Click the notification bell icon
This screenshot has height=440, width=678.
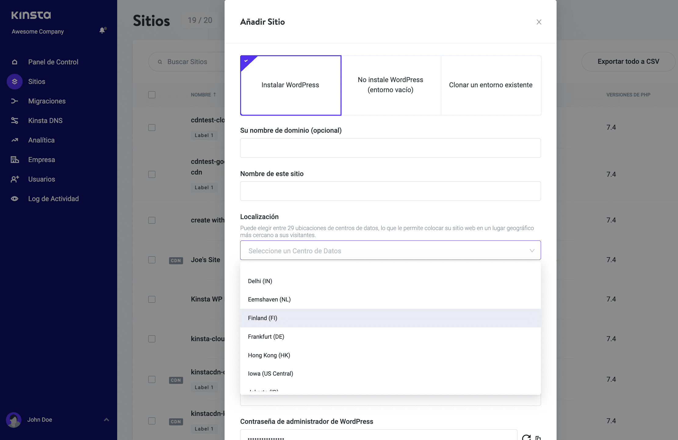point(102,30)
